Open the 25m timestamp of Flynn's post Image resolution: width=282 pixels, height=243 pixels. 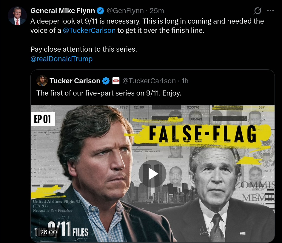coord(157,11)
